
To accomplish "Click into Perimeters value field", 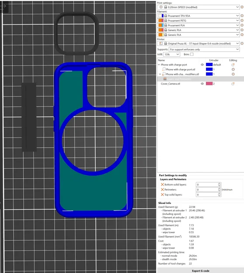I will tap(207, 190).
